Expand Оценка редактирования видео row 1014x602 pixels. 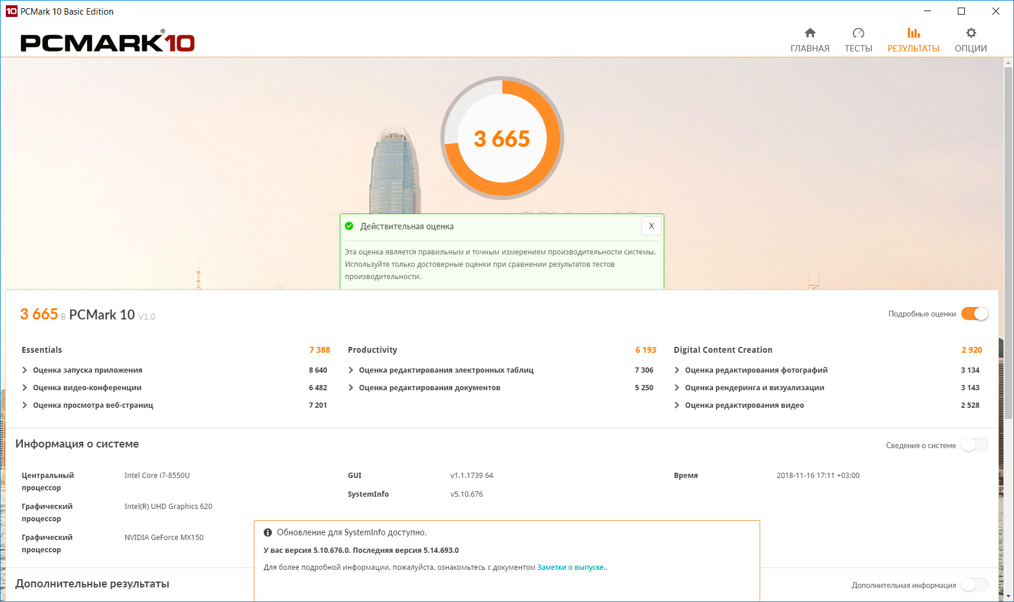677,405
